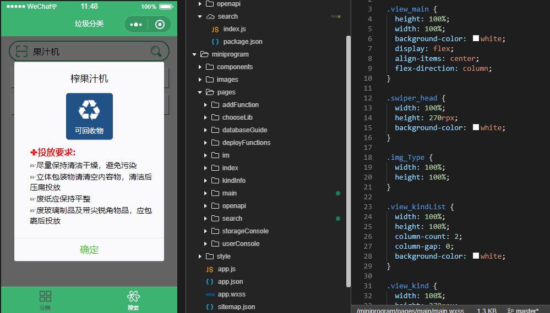Viewport: 550px width, 313px height.
Task: Click the pages openapi folder icon
Action: (x=215, y=205)
